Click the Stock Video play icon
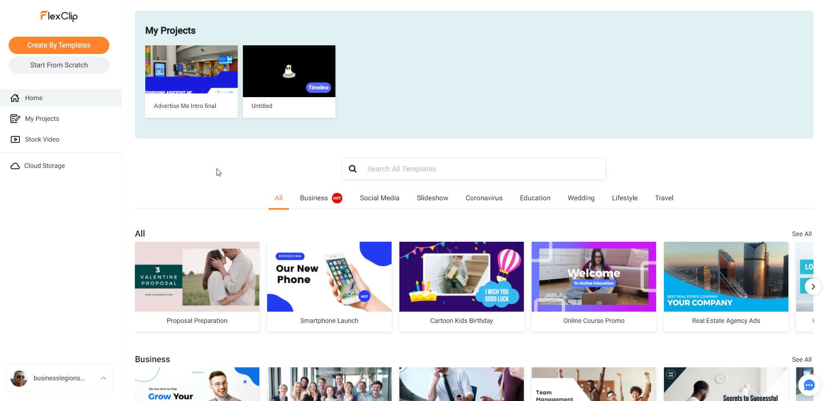Screen dimensions: 826x401 click(x=15, y=139)
